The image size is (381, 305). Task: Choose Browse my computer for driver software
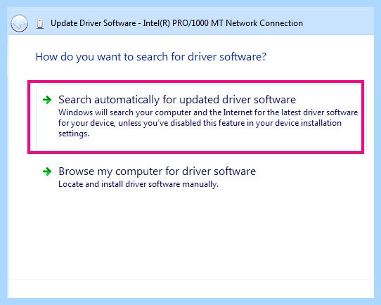157,171
